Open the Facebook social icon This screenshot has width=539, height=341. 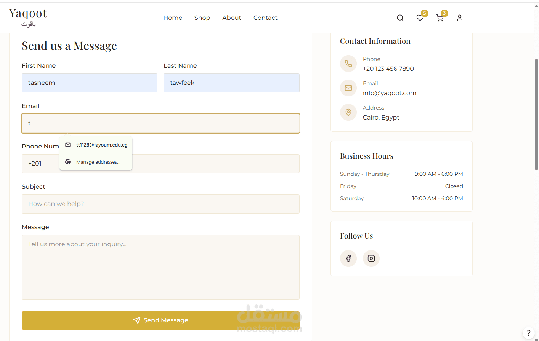point(348,258)
